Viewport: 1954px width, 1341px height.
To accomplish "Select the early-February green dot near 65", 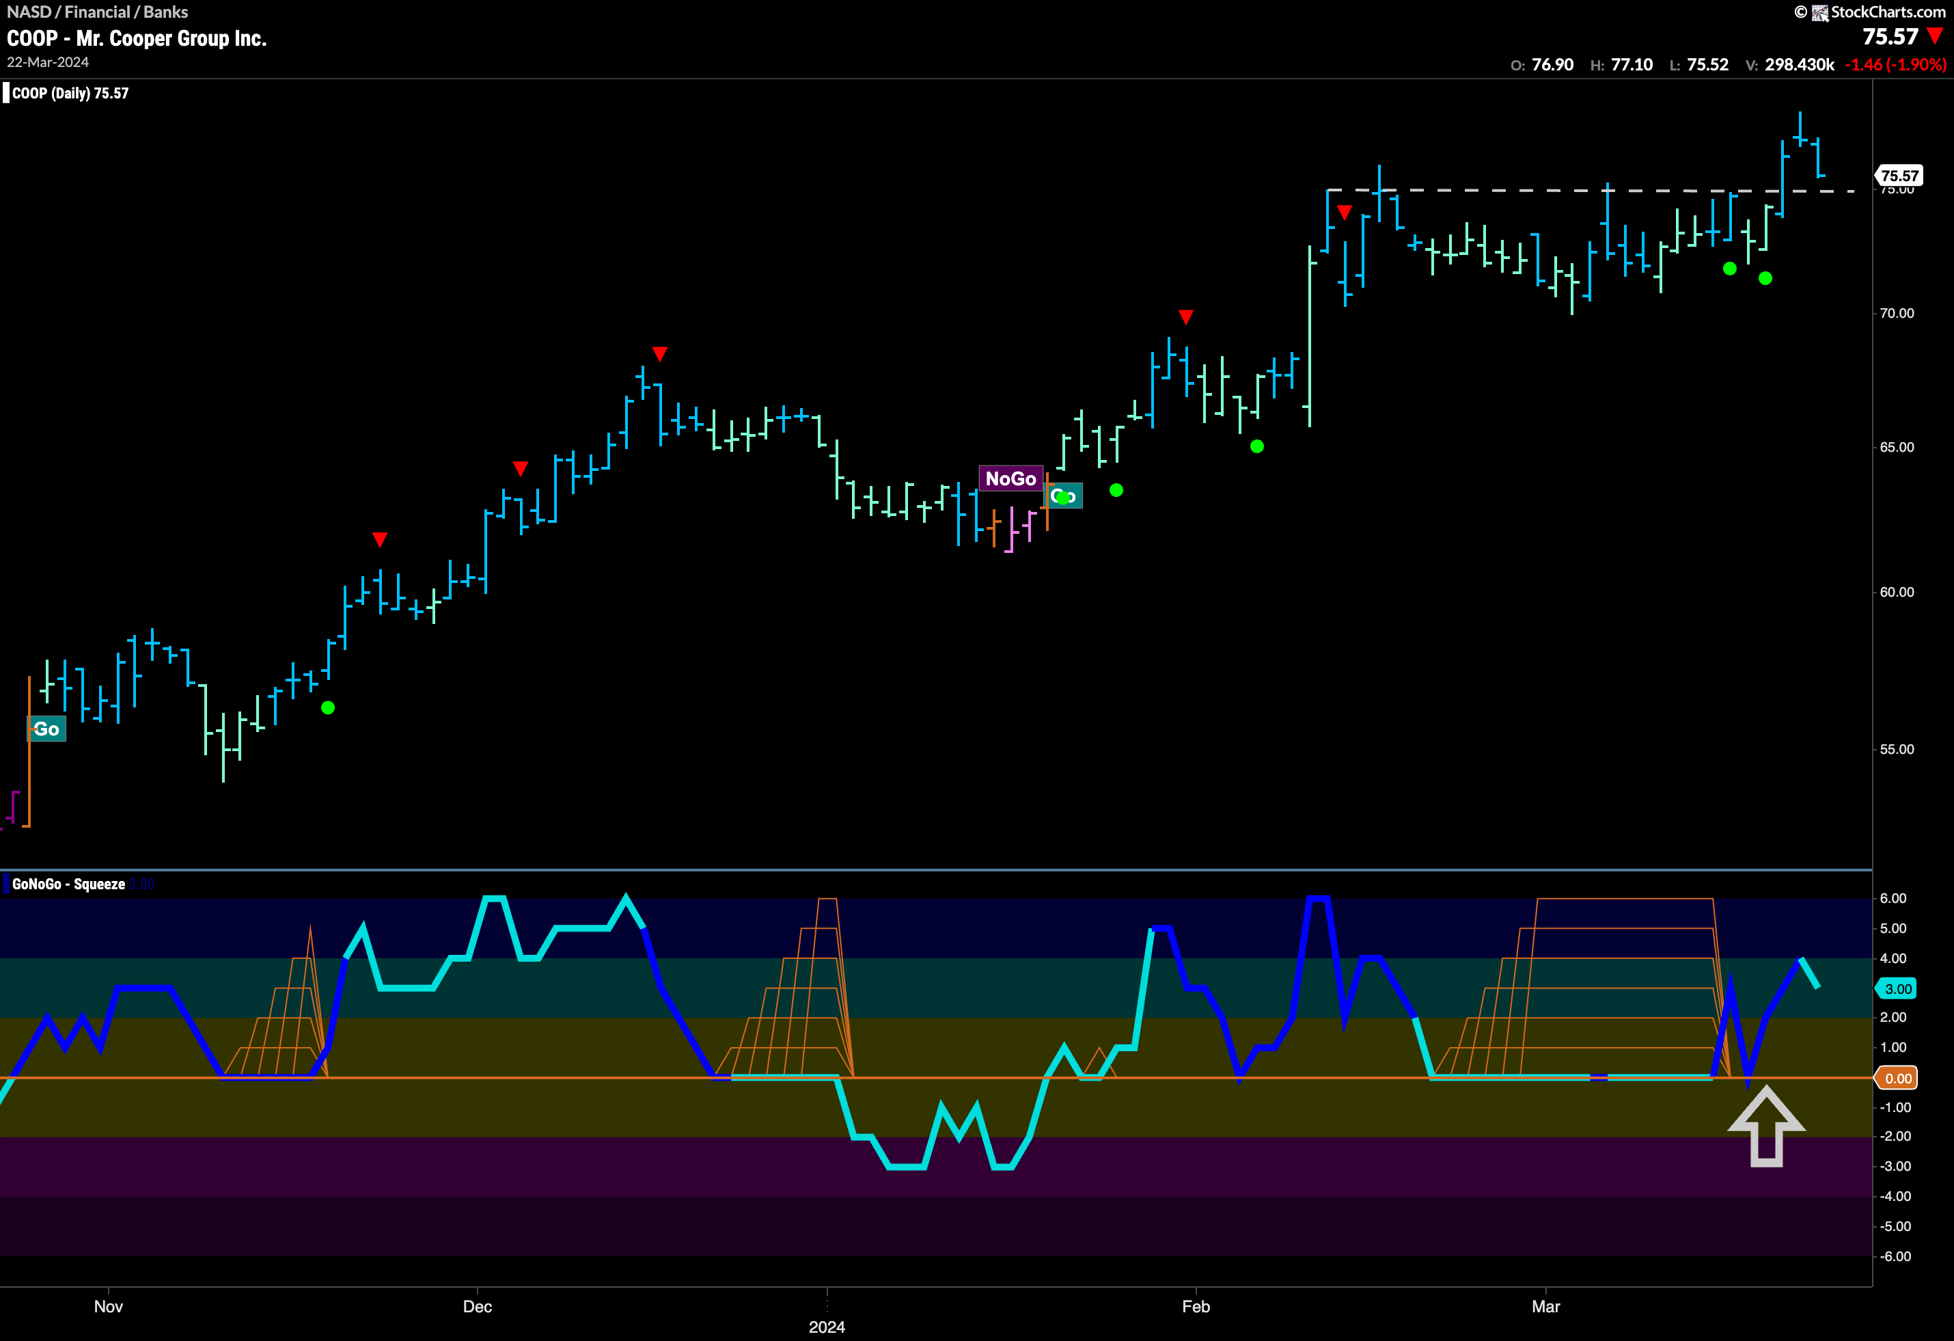I will point(1257,446).
